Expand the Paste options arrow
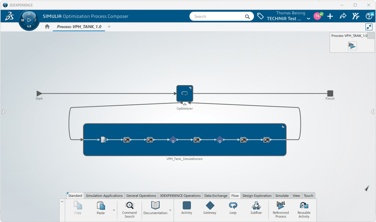The height and width of the screenshot is (222, 376). click(114, 210)
